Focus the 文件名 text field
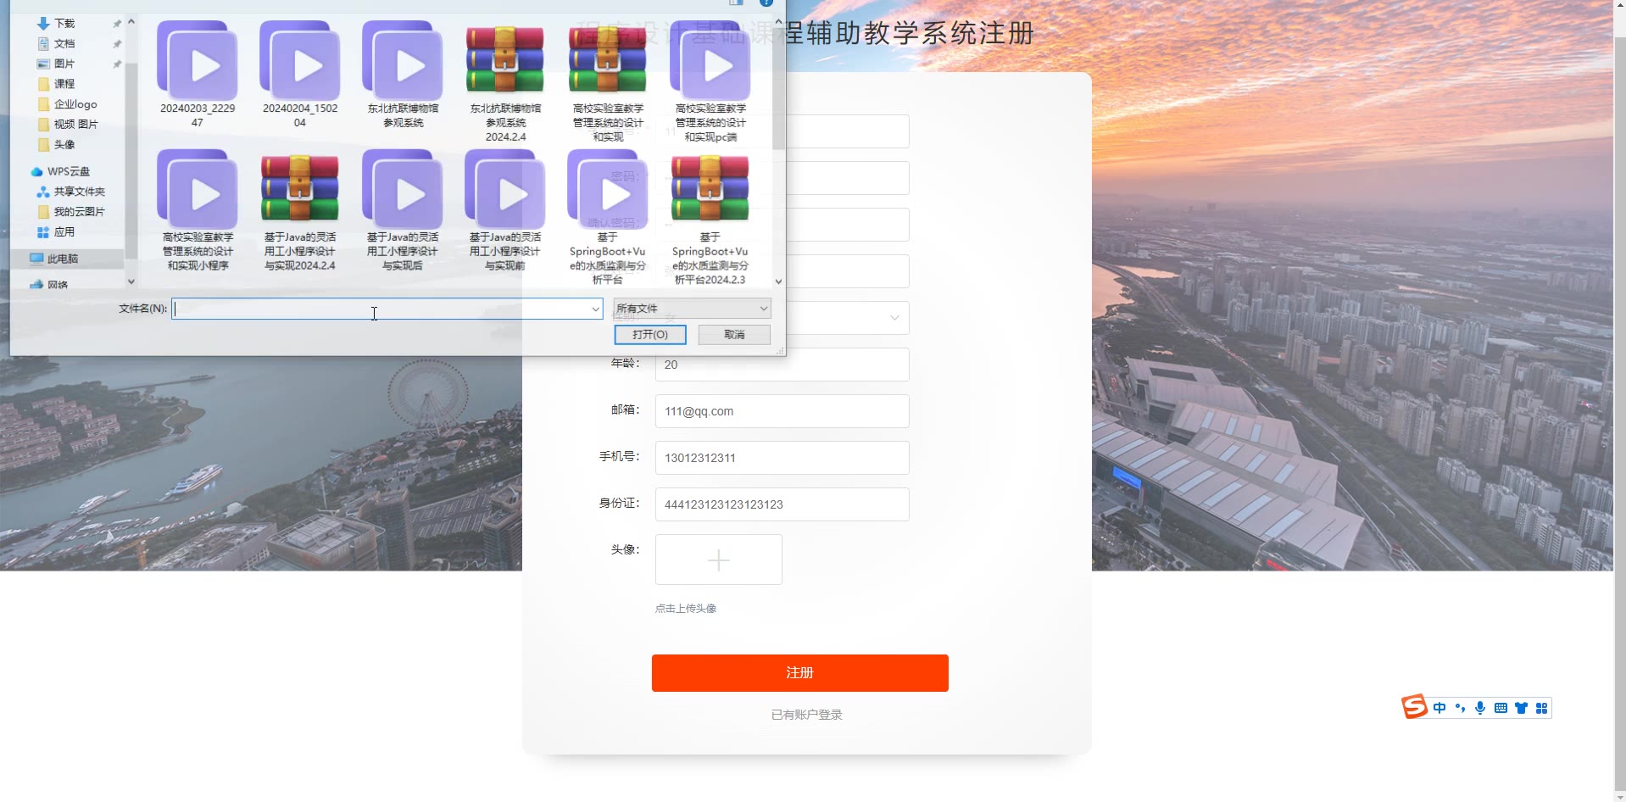This screenshot has height=802, width=1626. click(380, 309)
